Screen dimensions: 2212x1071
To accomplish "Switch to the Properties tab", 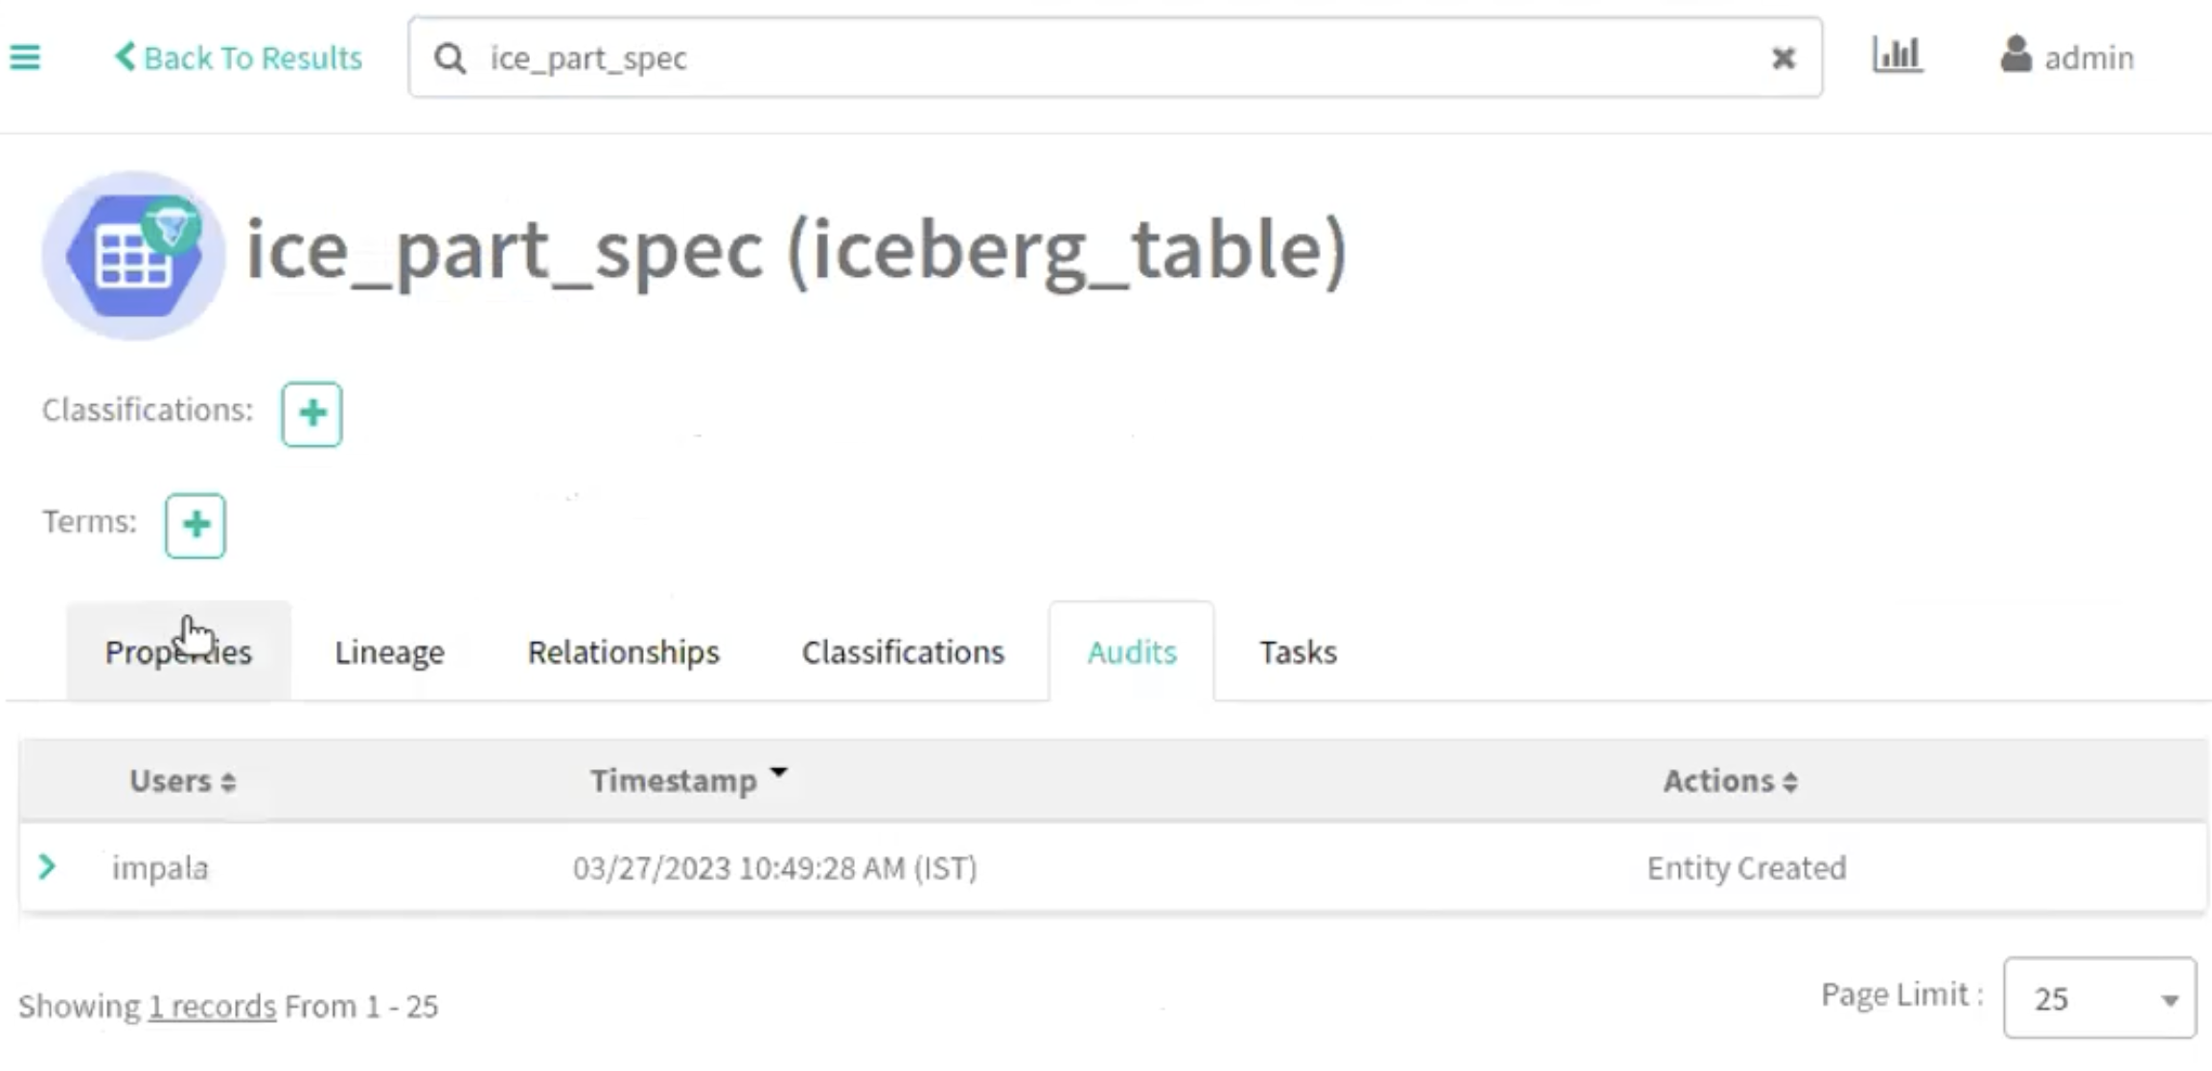I will [178, 651].
